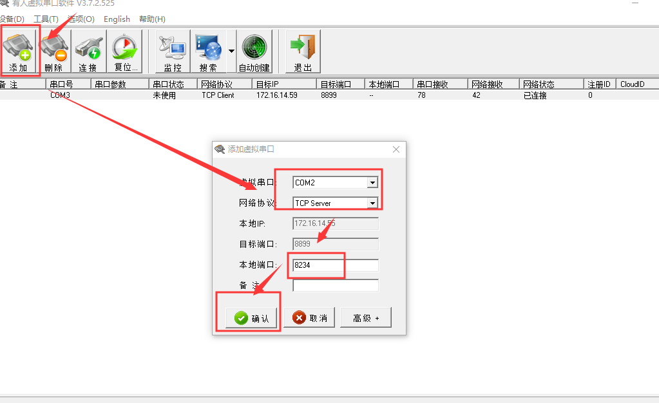
Task: Switch language via English menu
Action: [117, 19]
